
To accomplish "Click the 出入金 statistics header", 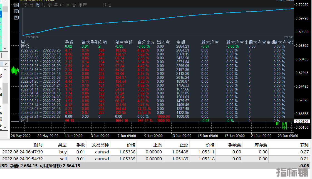I will [163, 42].
